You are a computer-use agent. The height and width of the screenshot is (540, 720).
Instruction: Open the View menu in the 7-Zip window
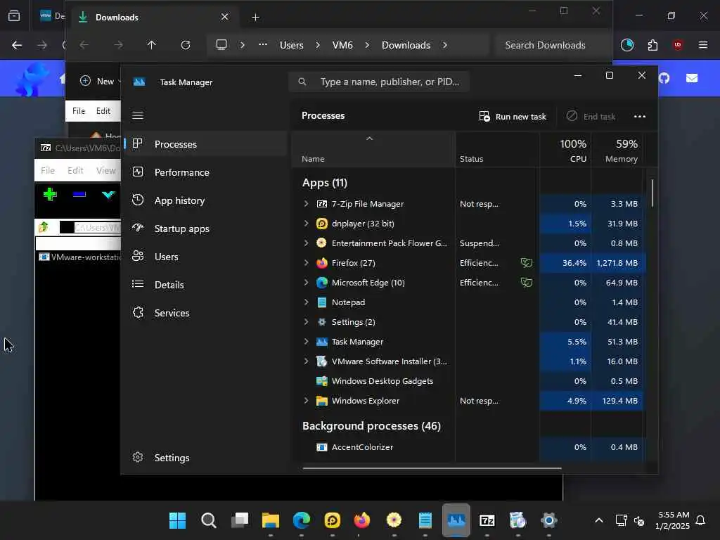coord(105,170)
